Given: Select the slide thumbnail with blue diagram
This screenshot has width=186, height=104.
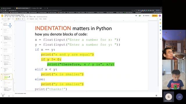Looking at the screenshot, I should pos(8,25).
